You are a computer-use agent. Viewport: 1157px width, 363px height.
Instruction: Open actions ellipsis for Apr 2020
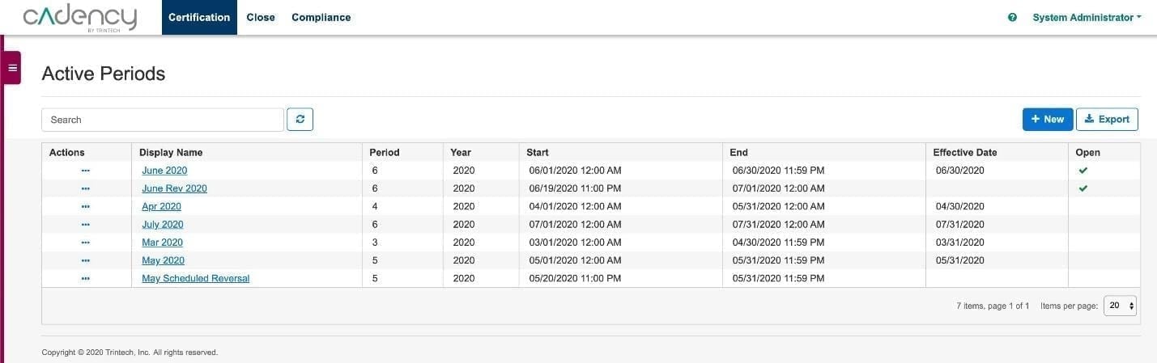point(86,206)
